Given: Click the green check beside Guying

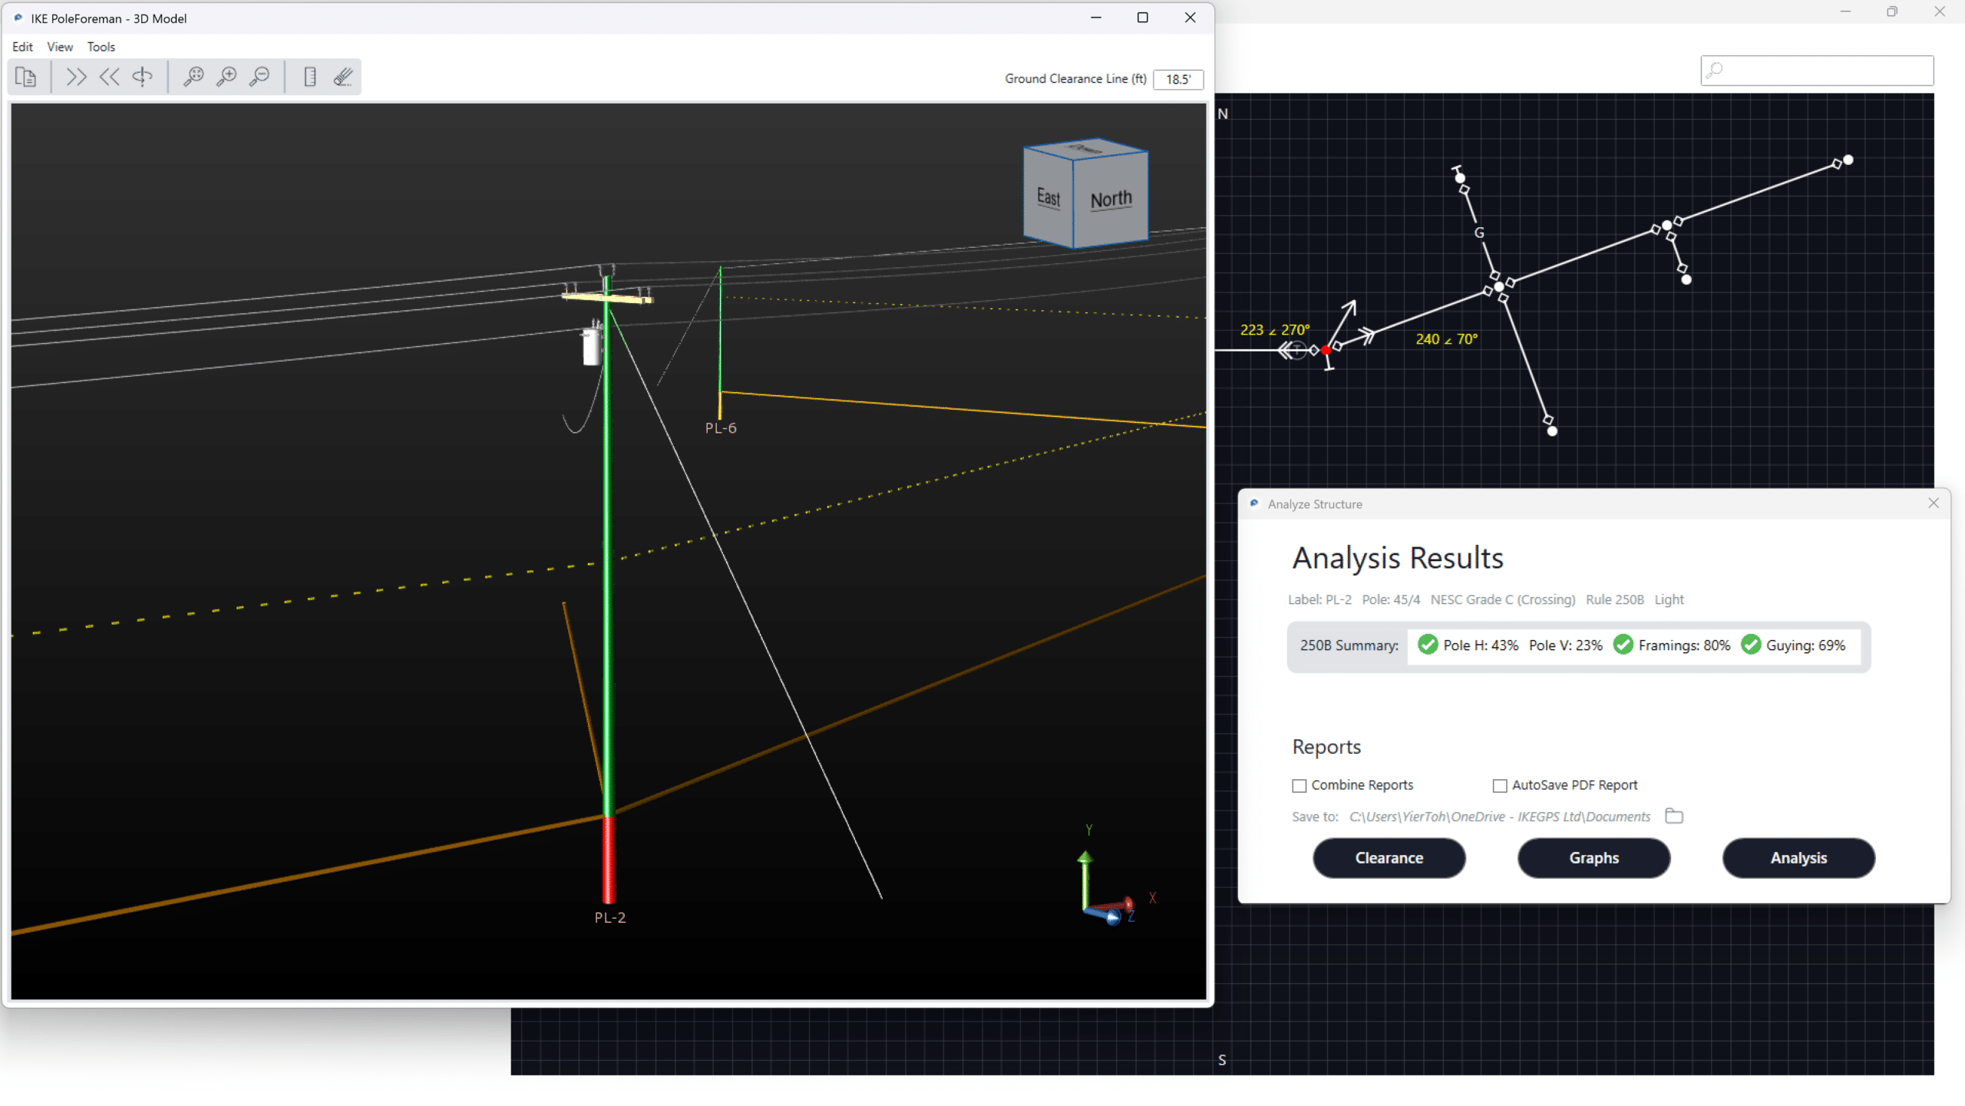Looking at the screenshot, I should (x=1751, y=645).
